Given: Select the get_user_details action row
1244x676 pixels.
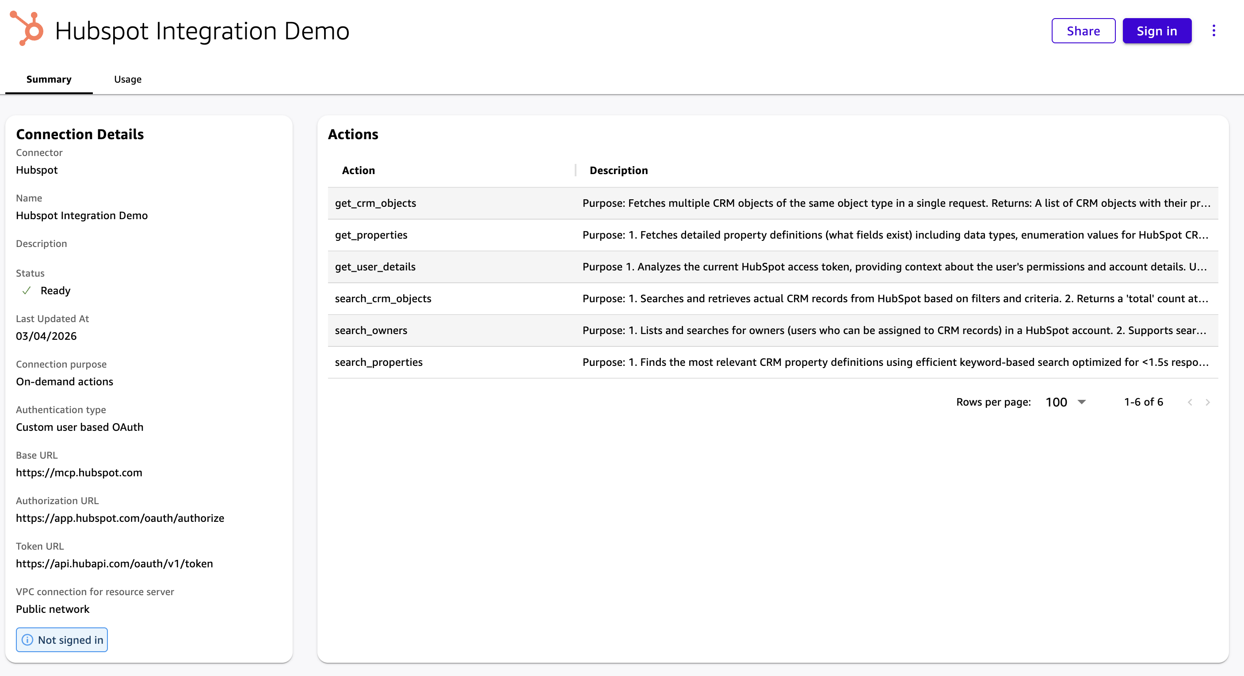Looking at the screenshot, I should tap(375, 267).
